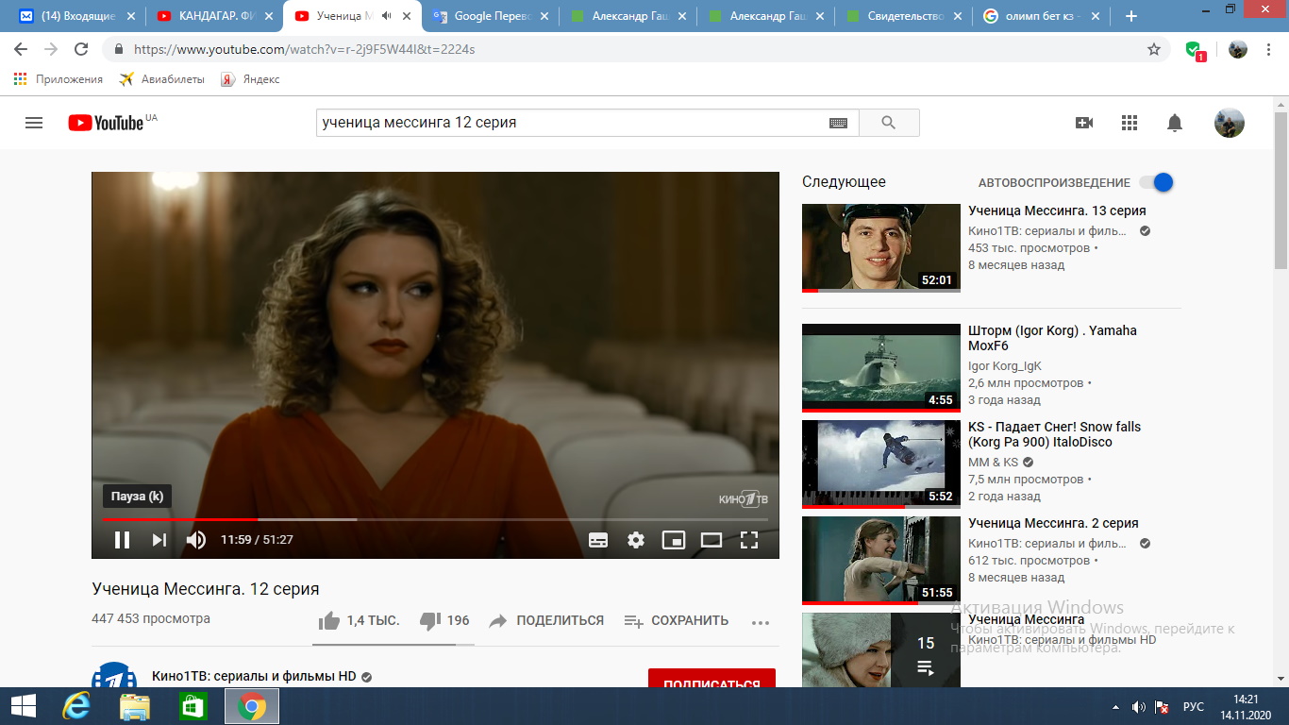This screenshot has width=1289, height=725.
Task: Open Приложения bookmarks shortcut
Action: coord(59,79)
